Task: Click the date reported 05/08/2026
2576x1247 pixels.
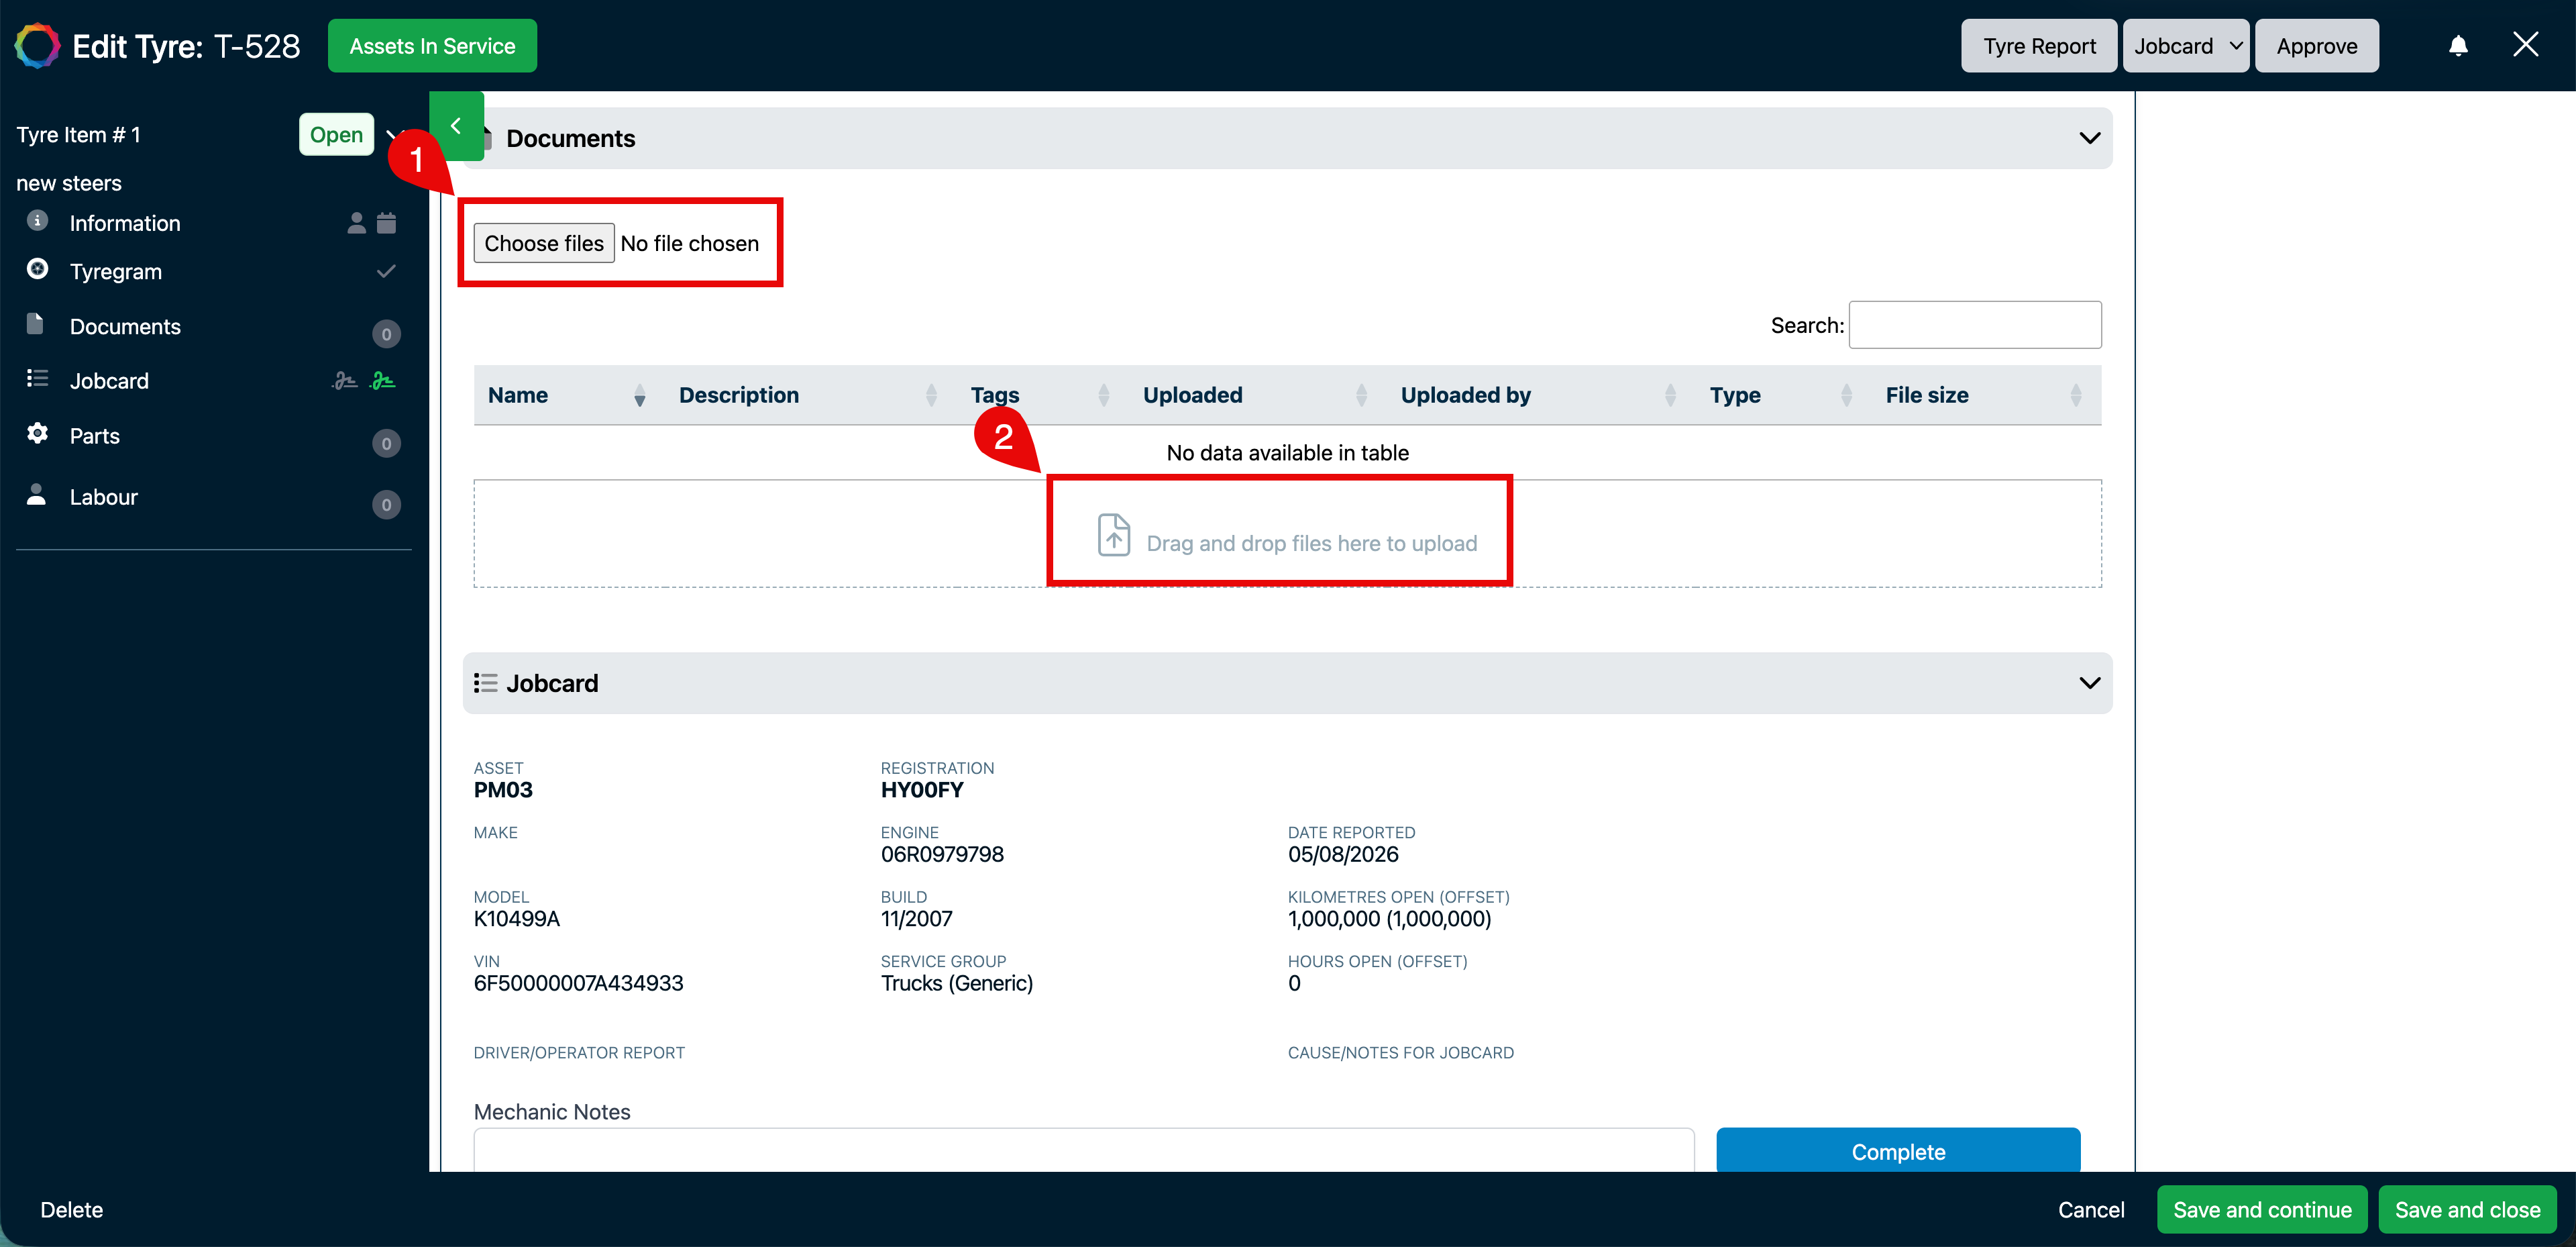Action: (x=1343, y=854)
